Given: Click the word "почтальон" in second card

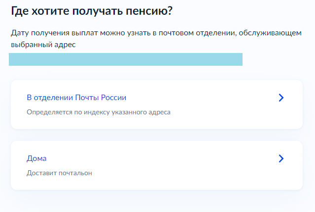Looking at the screenshot, I should (76, 173).
